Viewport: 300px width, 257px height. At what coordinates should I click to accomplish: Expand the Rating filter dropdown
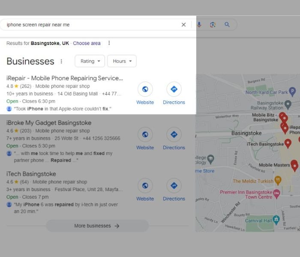click(90, 61)
